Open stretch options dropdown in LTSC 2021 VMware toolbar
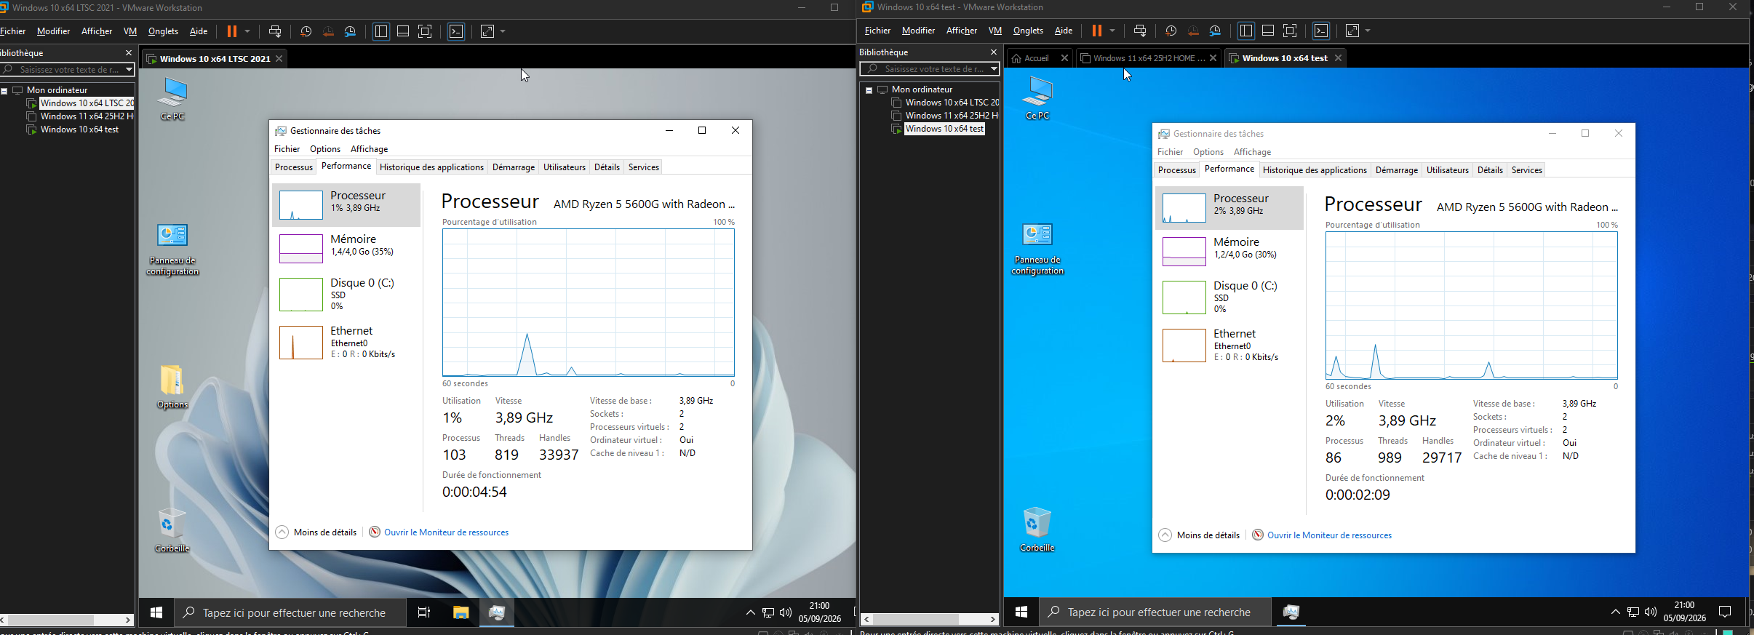 coord(503,31)
